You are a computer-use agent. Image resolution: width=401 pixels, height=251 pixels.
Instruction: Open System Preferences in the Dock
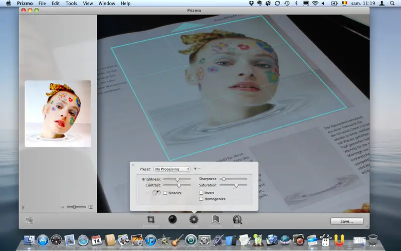[x=205, y=240]
